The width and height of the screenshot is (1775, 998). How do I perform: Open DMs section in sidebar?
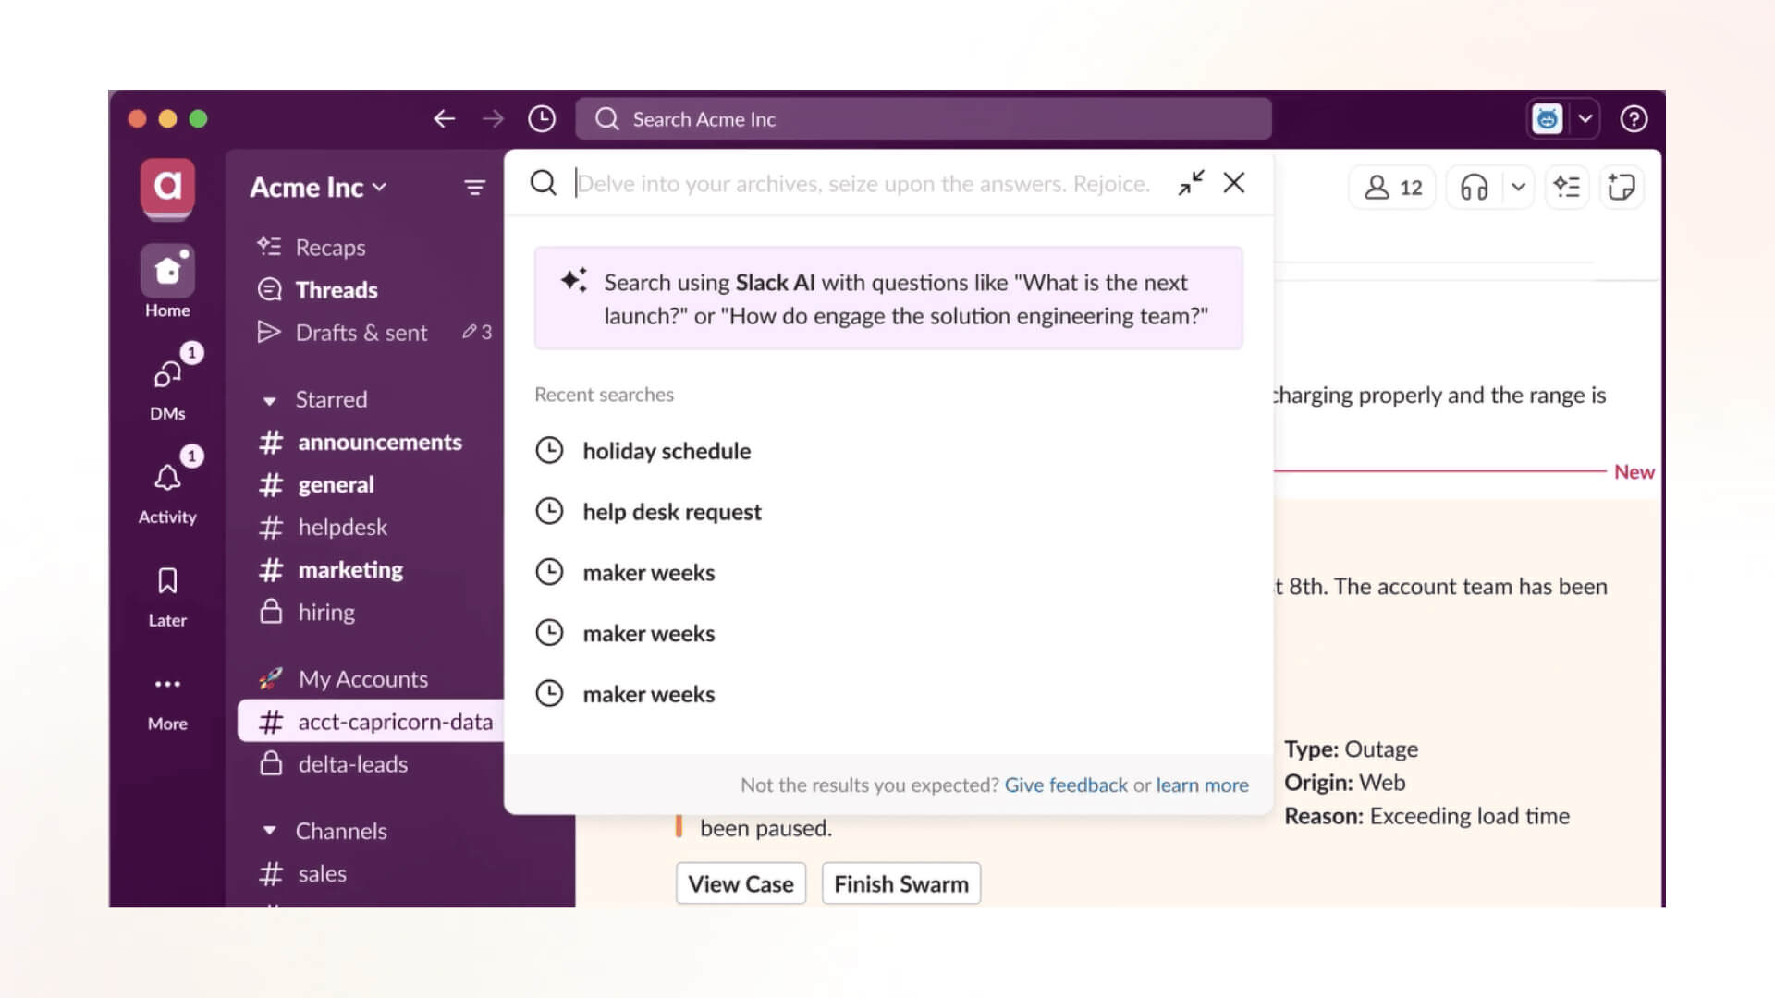(x=167, y=382)
